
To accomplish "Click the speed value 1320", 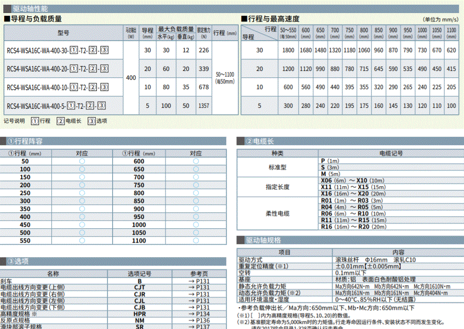I will pos(335,50).
